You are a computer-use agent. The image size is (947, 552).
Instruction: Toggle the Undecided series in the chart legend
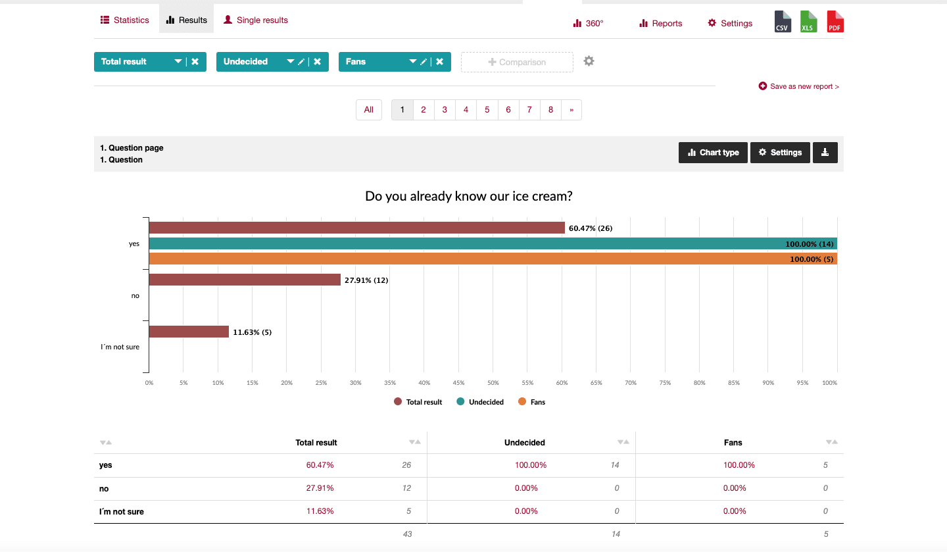click(x=480, y=401)
